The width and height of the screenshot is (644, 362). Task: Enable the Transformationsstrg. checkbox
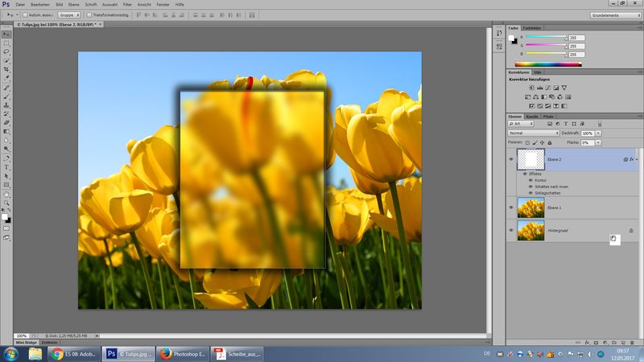click(89, 14)
